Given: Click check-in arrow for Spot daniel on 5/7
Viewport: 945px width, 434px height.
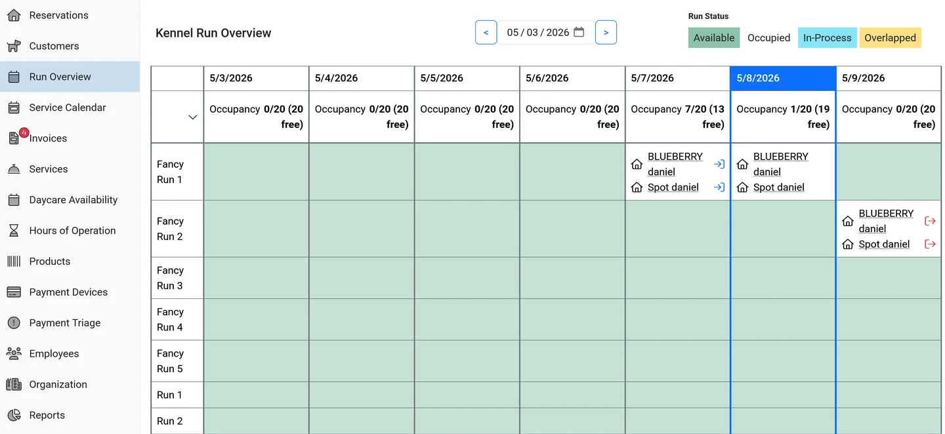Looking at the screenshot, I should [x=719, y=187].
